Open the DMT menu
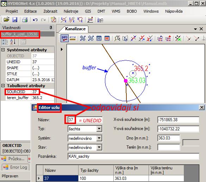The width and height of the screenshot is (206, 182). 101,11
